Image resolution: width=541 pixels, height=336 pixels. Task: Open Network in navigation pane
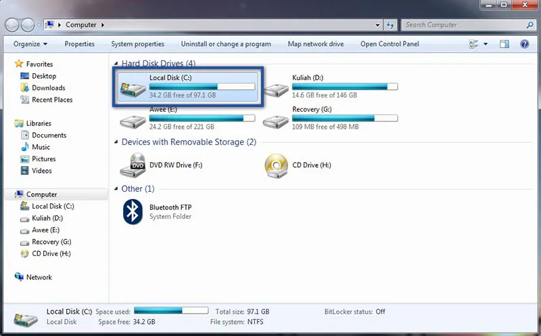[39, 277]
